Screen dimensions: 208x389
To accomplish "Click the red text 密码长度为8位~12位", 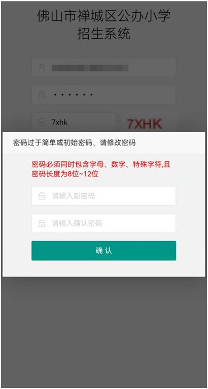I will tap(65, 174).
